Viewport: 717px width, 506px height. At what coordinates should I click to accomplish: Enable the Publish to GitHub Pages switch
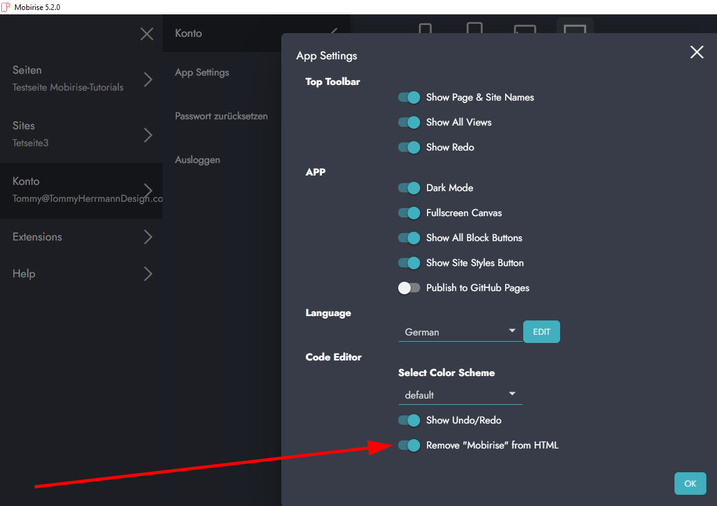pyautogui.click(x=409, y=288)
